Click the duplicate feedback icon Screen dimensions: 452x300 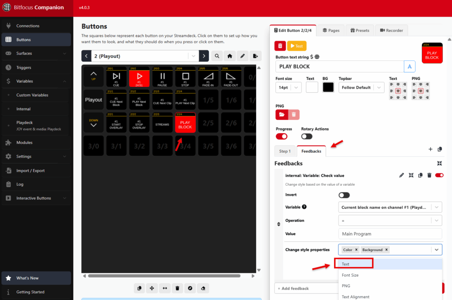[x=420, y=175]
